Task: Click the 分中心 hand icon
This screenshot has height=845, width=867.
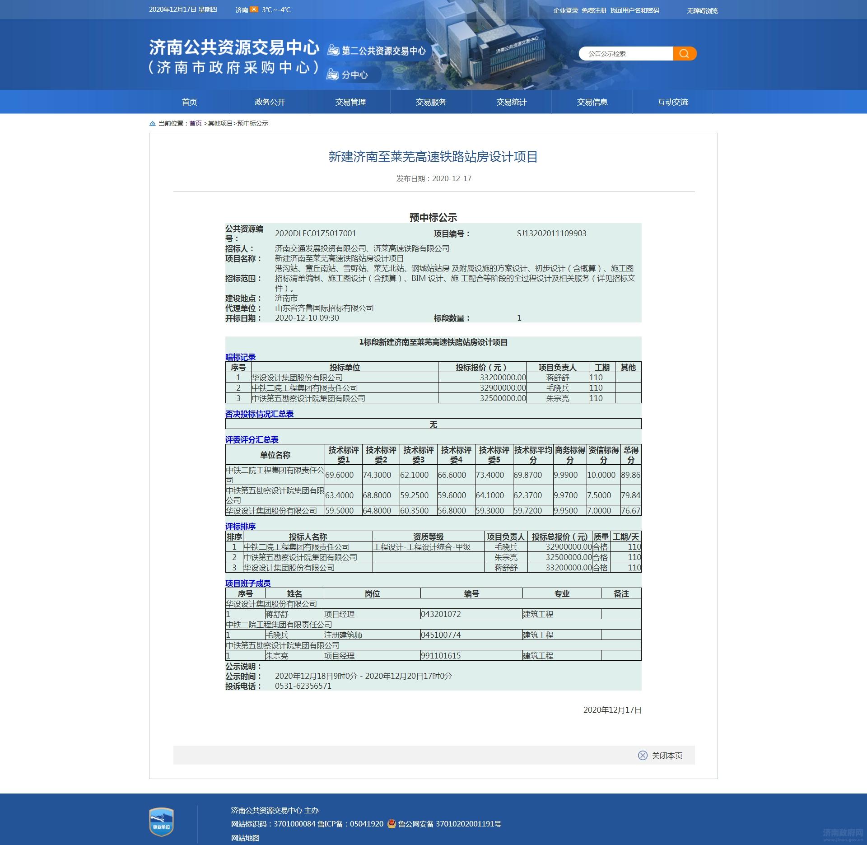Action: 333,75
